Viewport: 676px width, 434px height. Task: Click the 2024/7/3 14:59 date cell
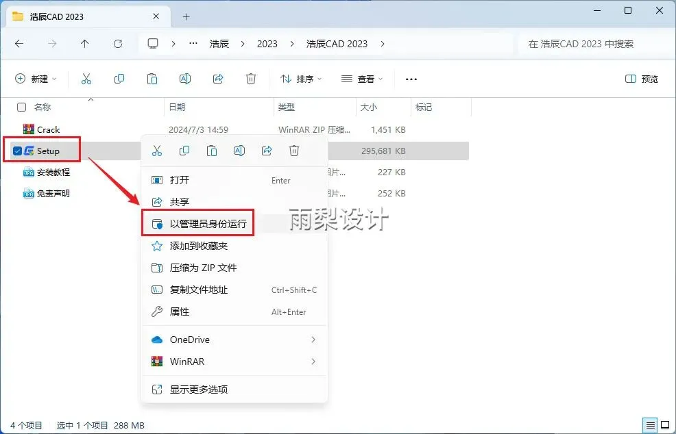[198, 129]
